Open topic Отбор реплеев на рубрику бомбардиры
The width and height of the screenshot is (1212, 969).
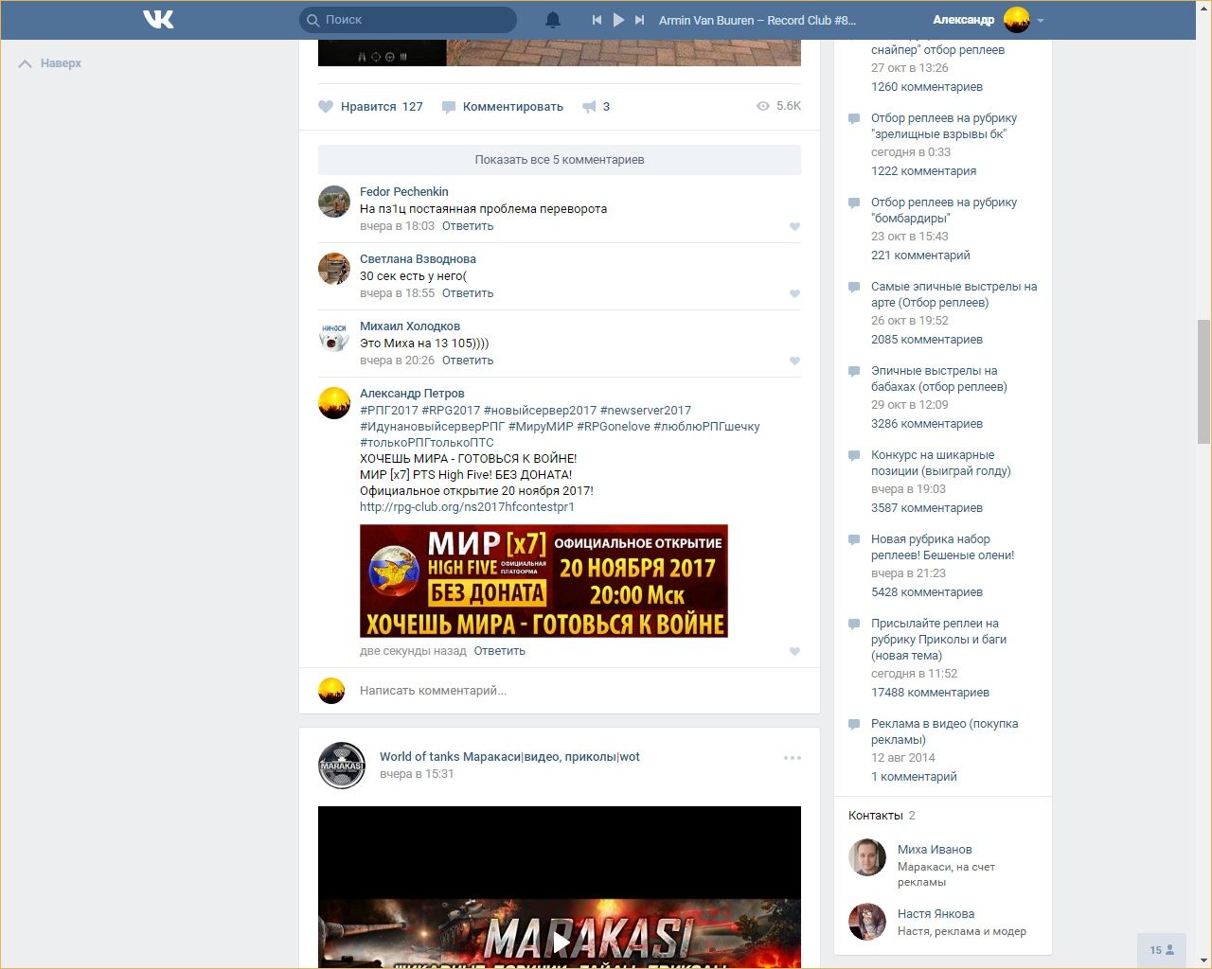[944, 210]
